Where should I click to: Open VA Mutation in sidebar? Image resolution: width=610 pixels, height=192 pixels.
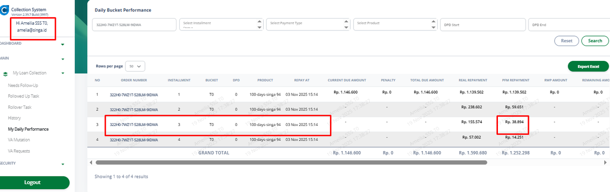tap(19, 140)
